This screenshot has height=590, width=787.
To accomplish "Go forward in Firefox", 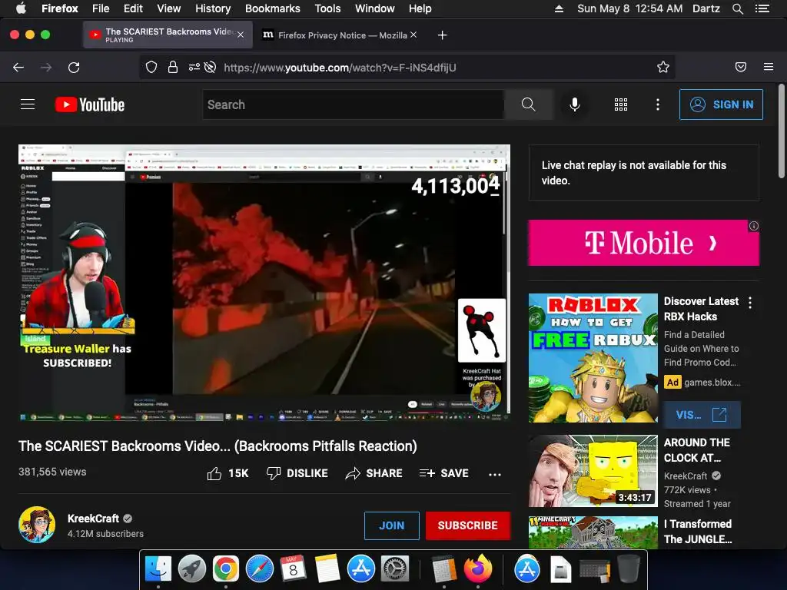I will tap(46, 68).
